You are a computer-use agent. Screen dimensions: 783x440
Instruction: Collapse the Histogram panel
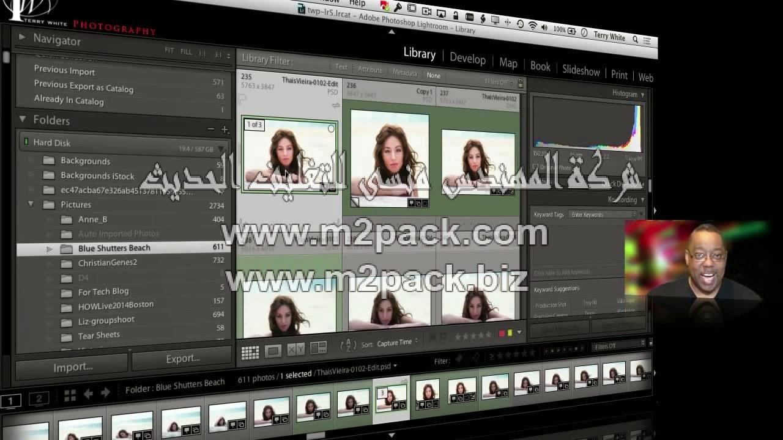click(x=642, y=95)
